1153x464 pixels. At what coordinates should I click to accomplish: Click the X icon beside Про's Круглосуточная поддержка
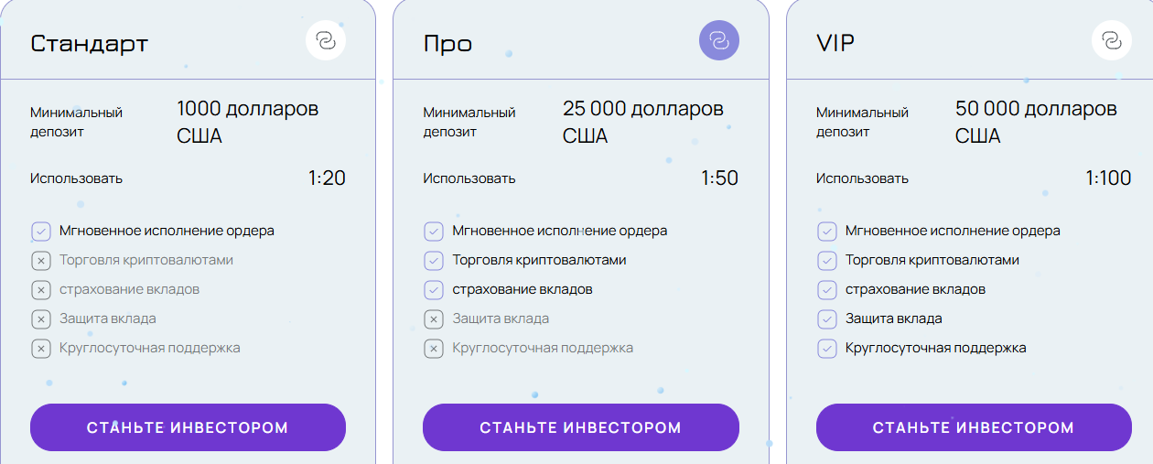pyautogui.click(x=434, y=349)
